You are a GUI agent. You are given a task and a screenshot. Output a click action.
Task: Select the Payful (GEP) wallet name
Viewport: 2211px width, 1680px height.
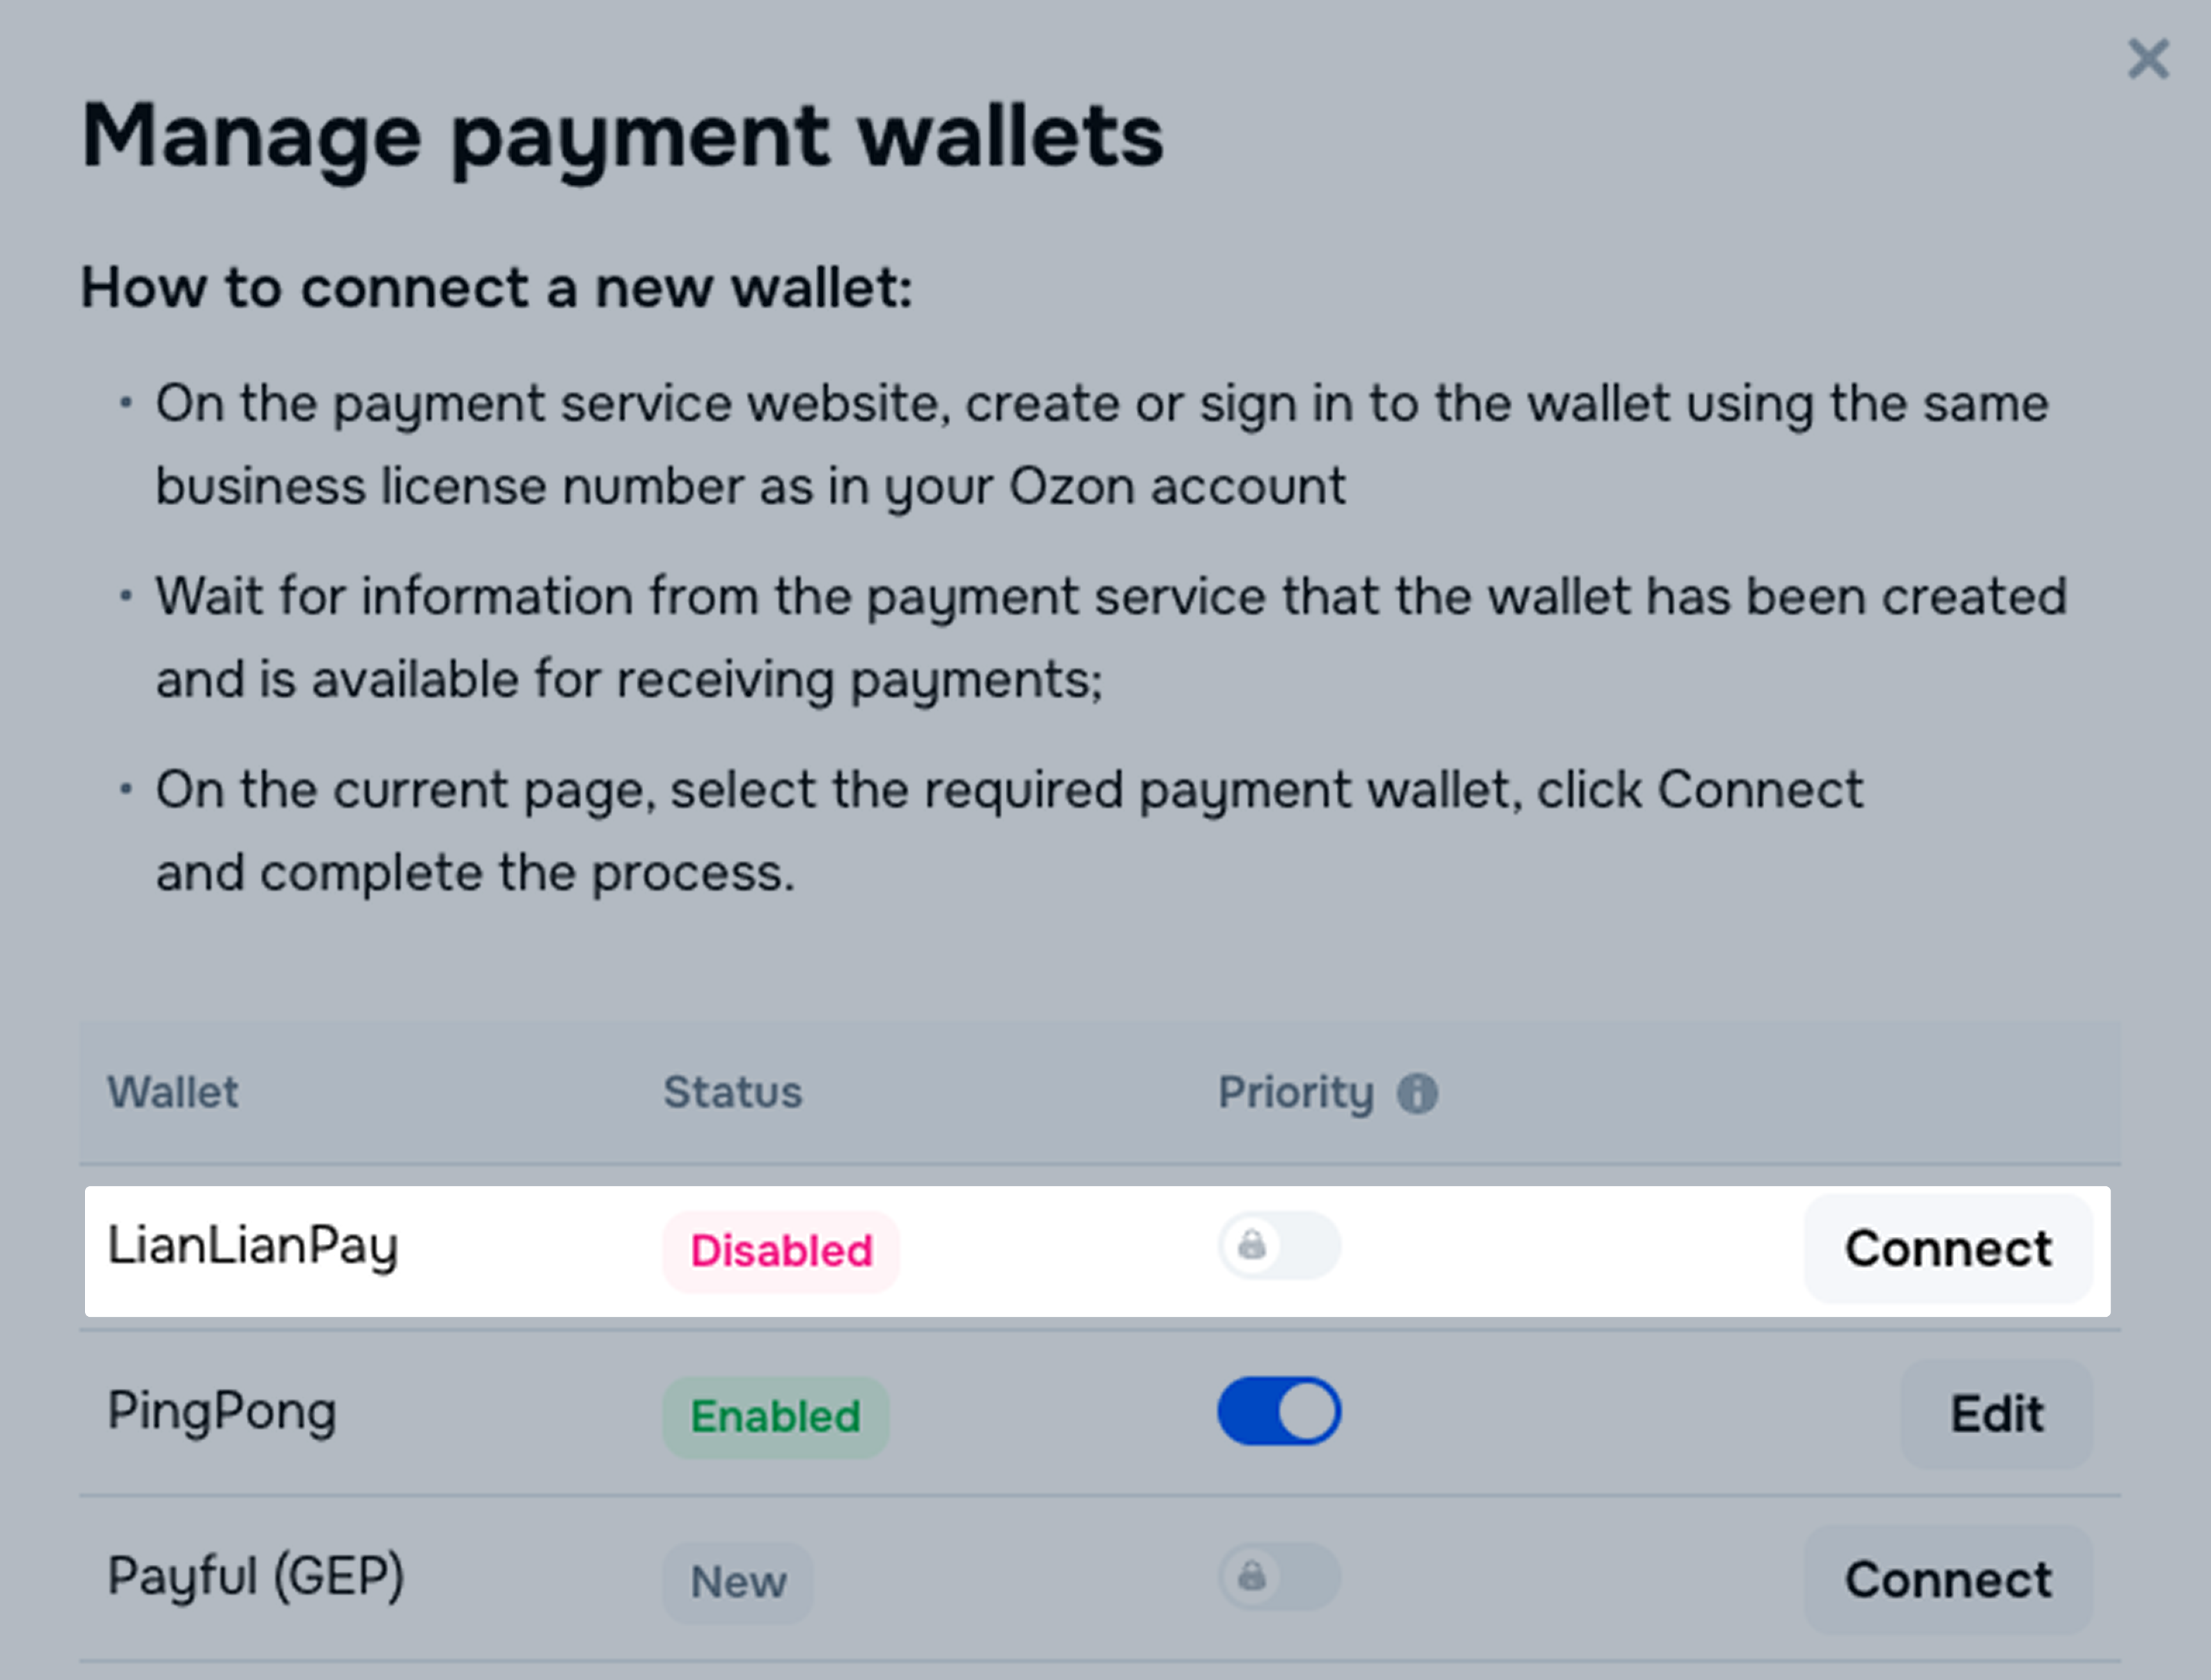pyautogui.click(x=255, y=1576)
